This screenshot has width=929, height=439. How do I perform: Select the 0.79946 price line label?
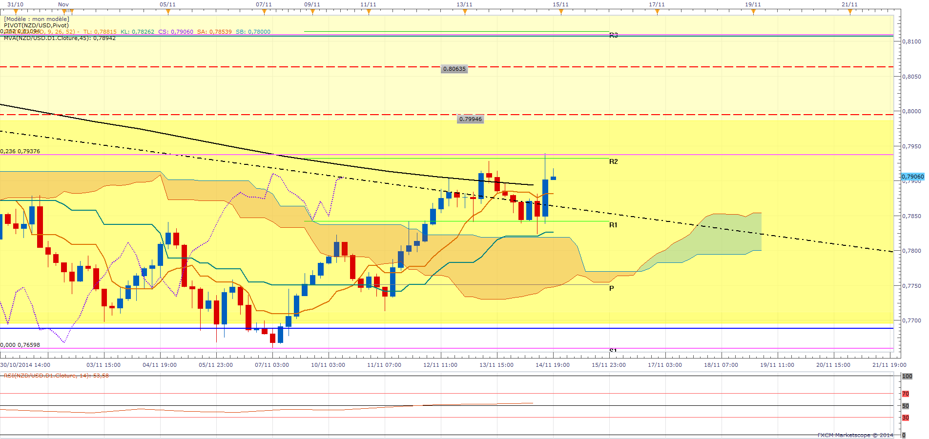[x=471, y=119]
